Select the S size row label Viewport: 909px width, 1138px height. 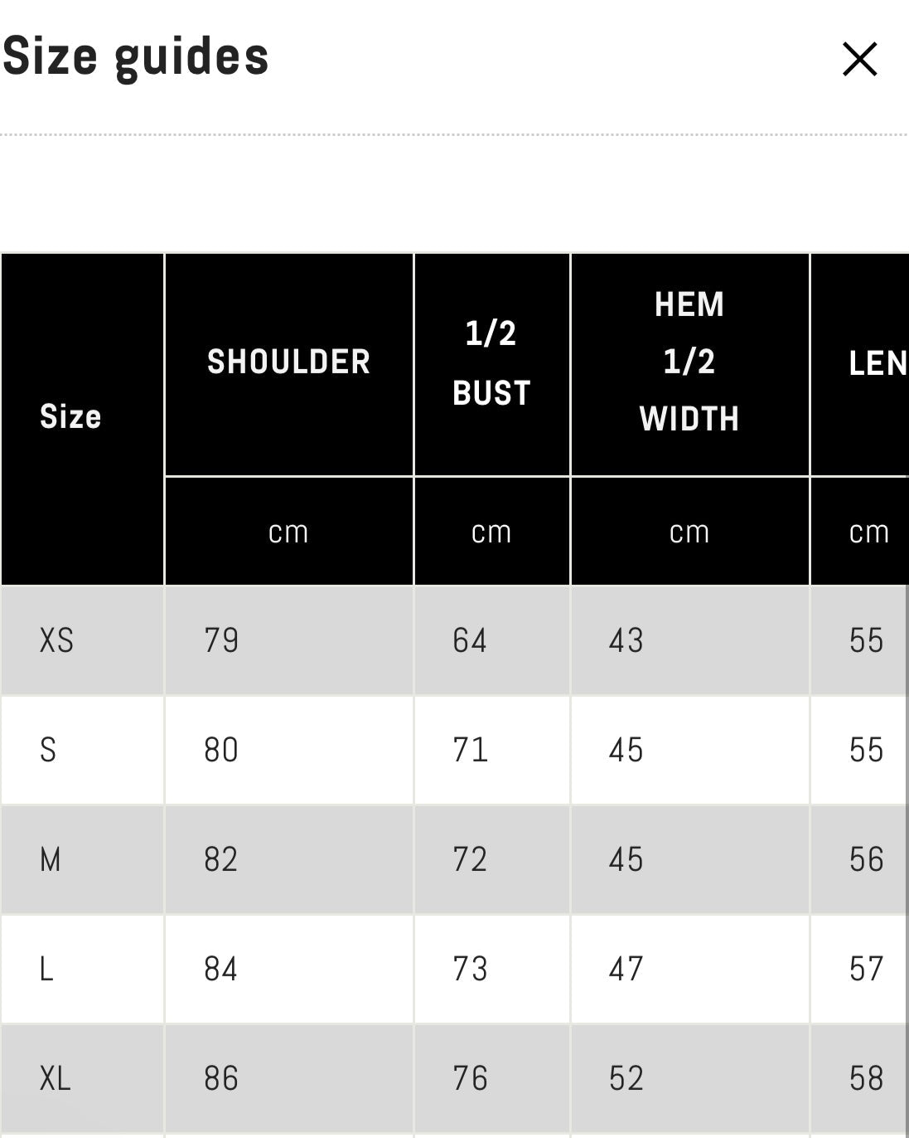(48, 750)
